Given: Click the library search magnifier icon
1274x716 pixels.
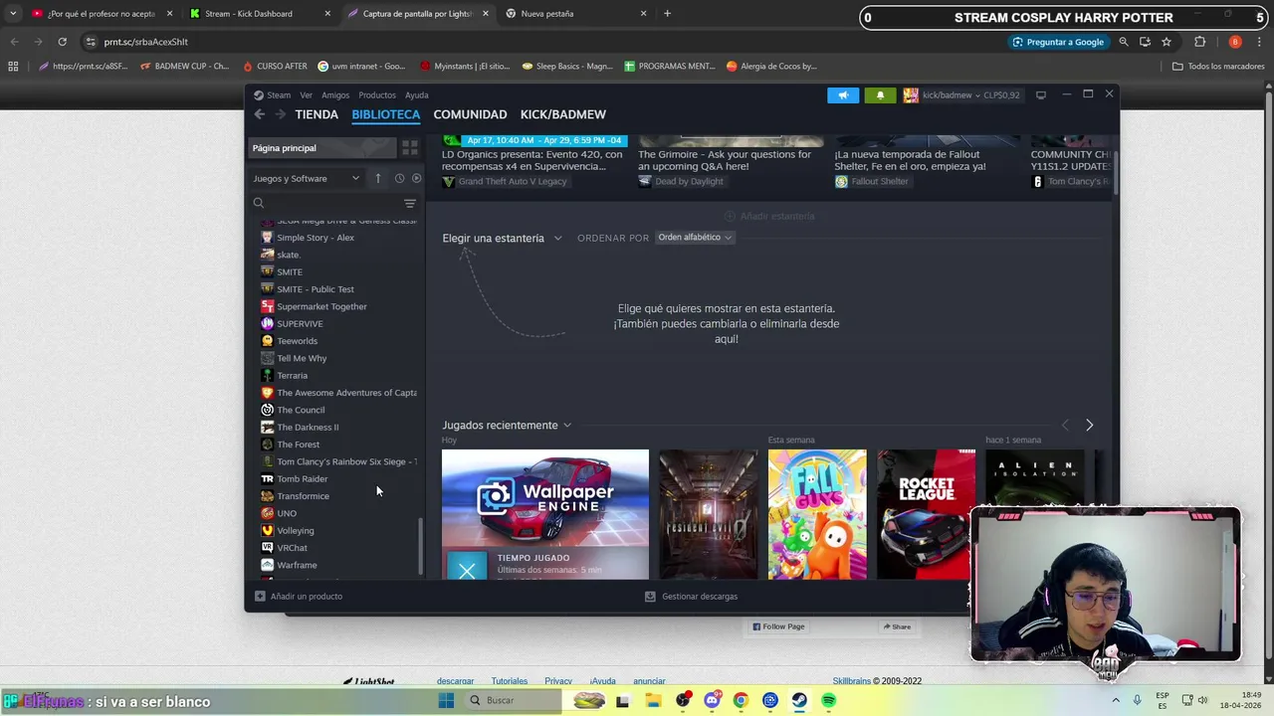Looking at the screenshot, I should pyautogui.click(x=259, y=203).
